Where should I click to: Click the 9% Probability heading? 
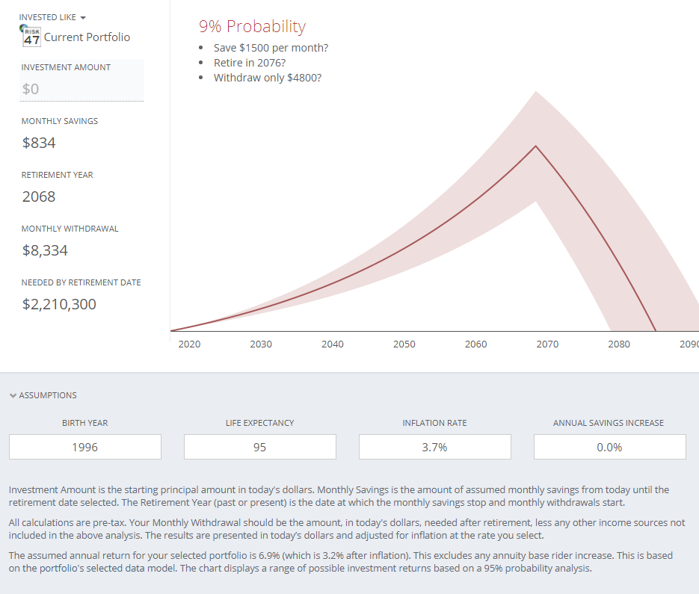click(252, 26)
